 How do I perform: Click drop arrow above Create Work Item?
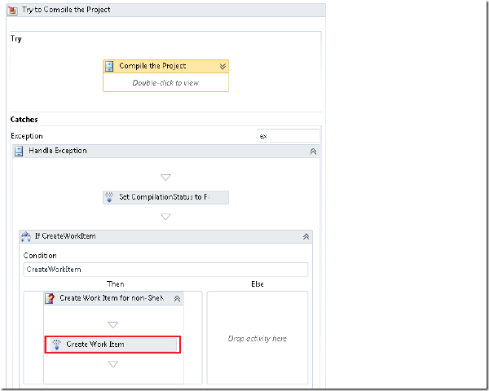(113, 325)
